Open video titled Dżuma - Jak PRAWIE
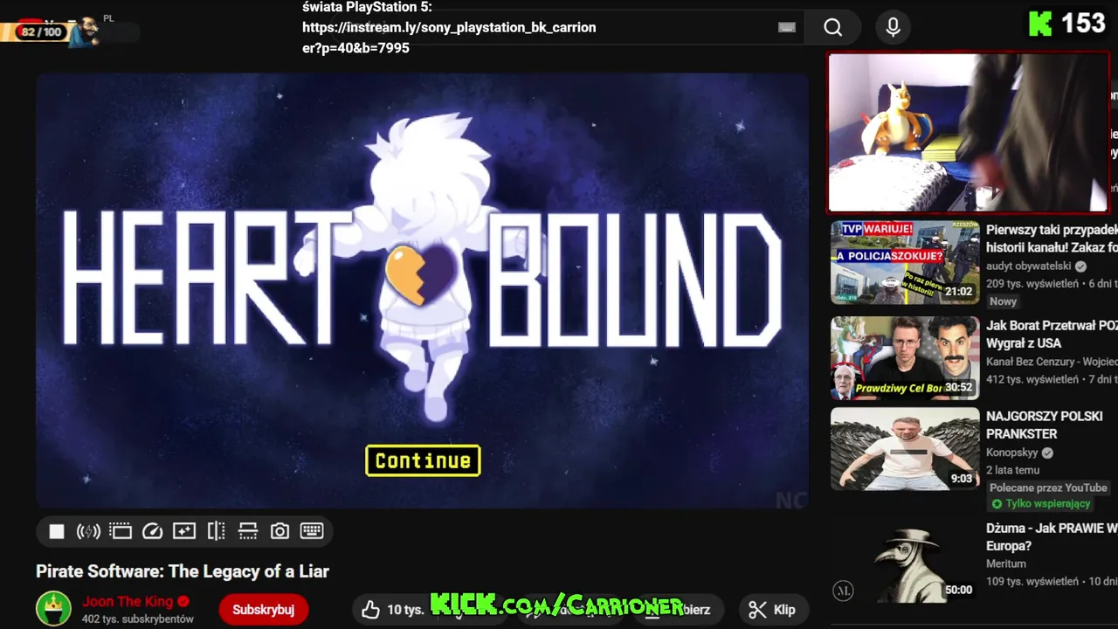 1052,537
